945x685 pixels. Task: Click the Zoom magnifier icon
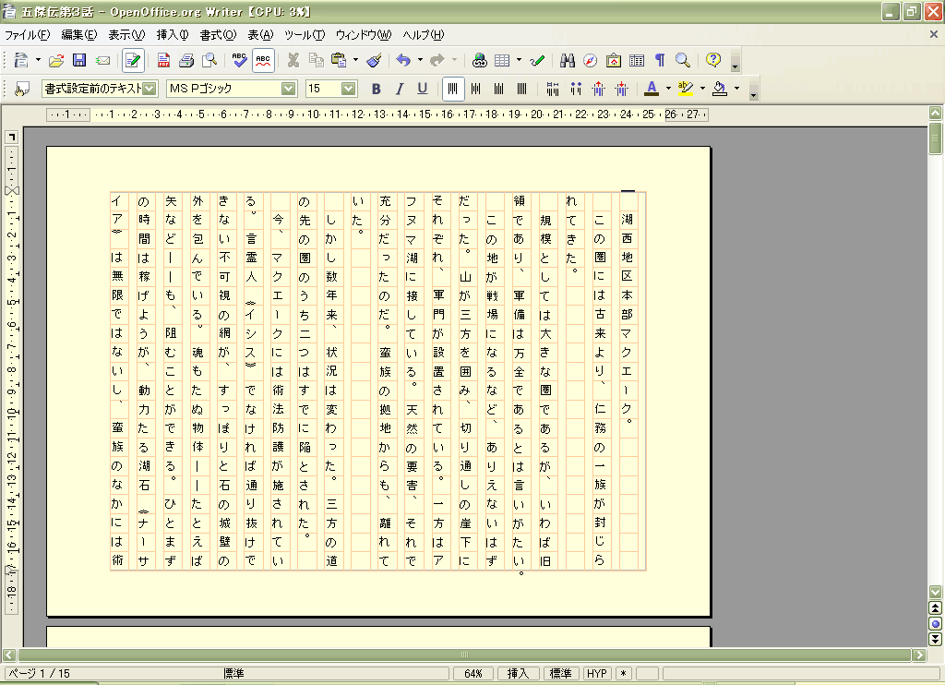tap(683, 60)
